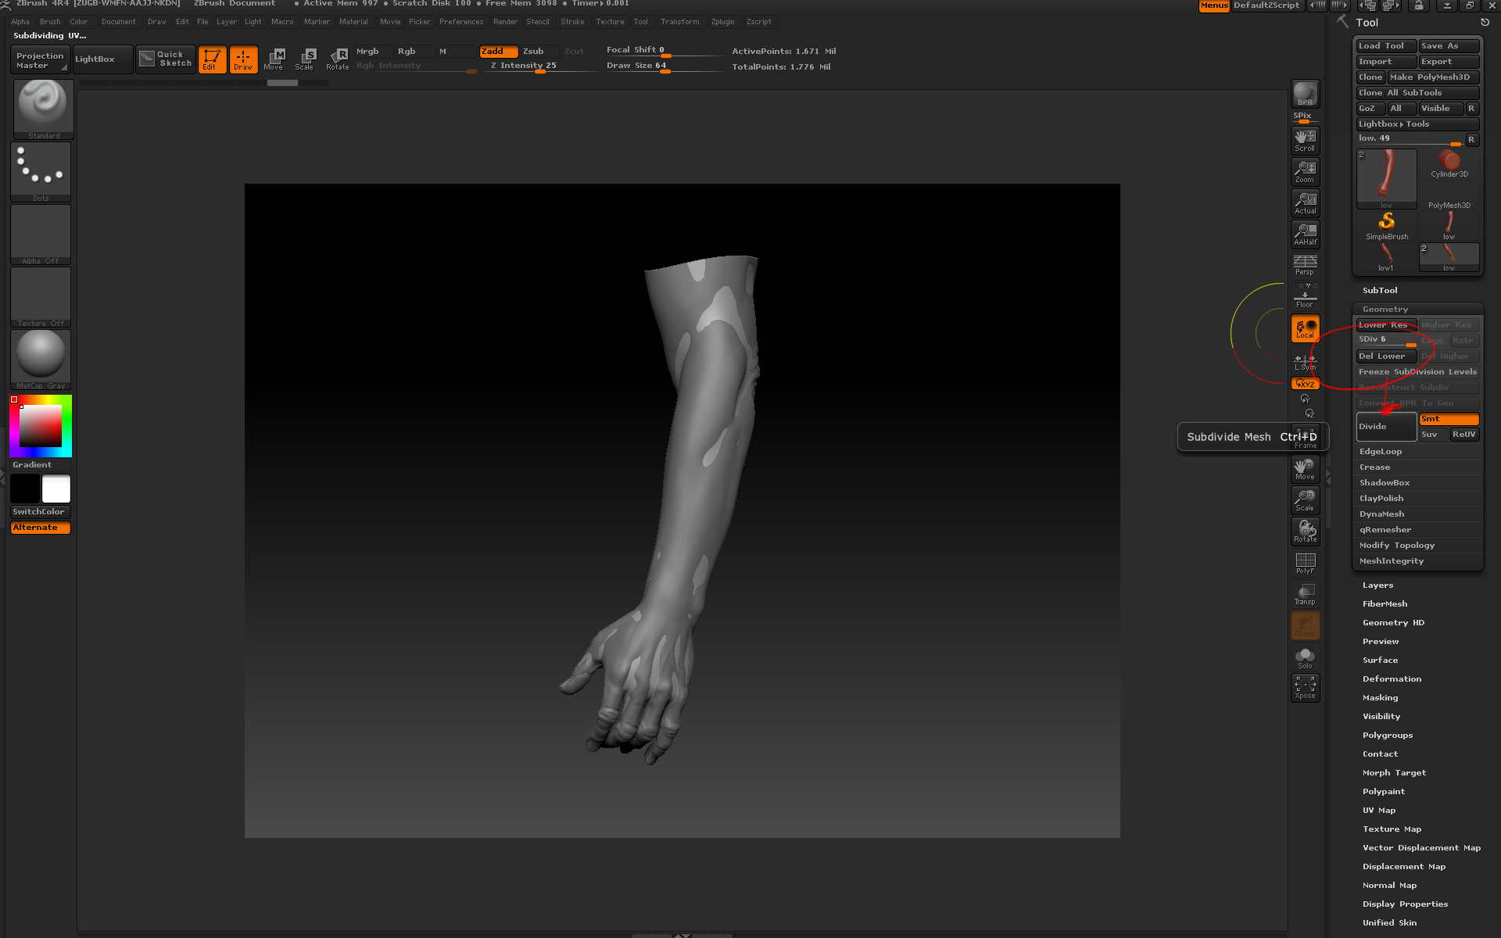Pick a color in the color picker
The image size is (1501, 938).
pos(41,426)
